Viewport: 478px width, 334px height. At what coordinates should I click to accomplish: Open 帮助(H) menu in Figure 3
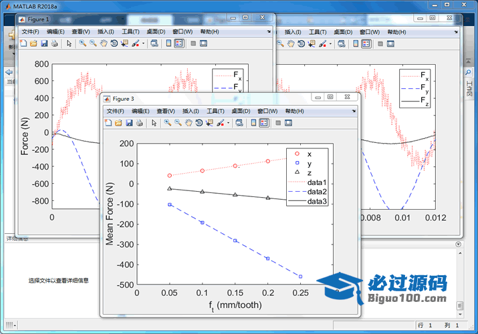coord(294,111)
